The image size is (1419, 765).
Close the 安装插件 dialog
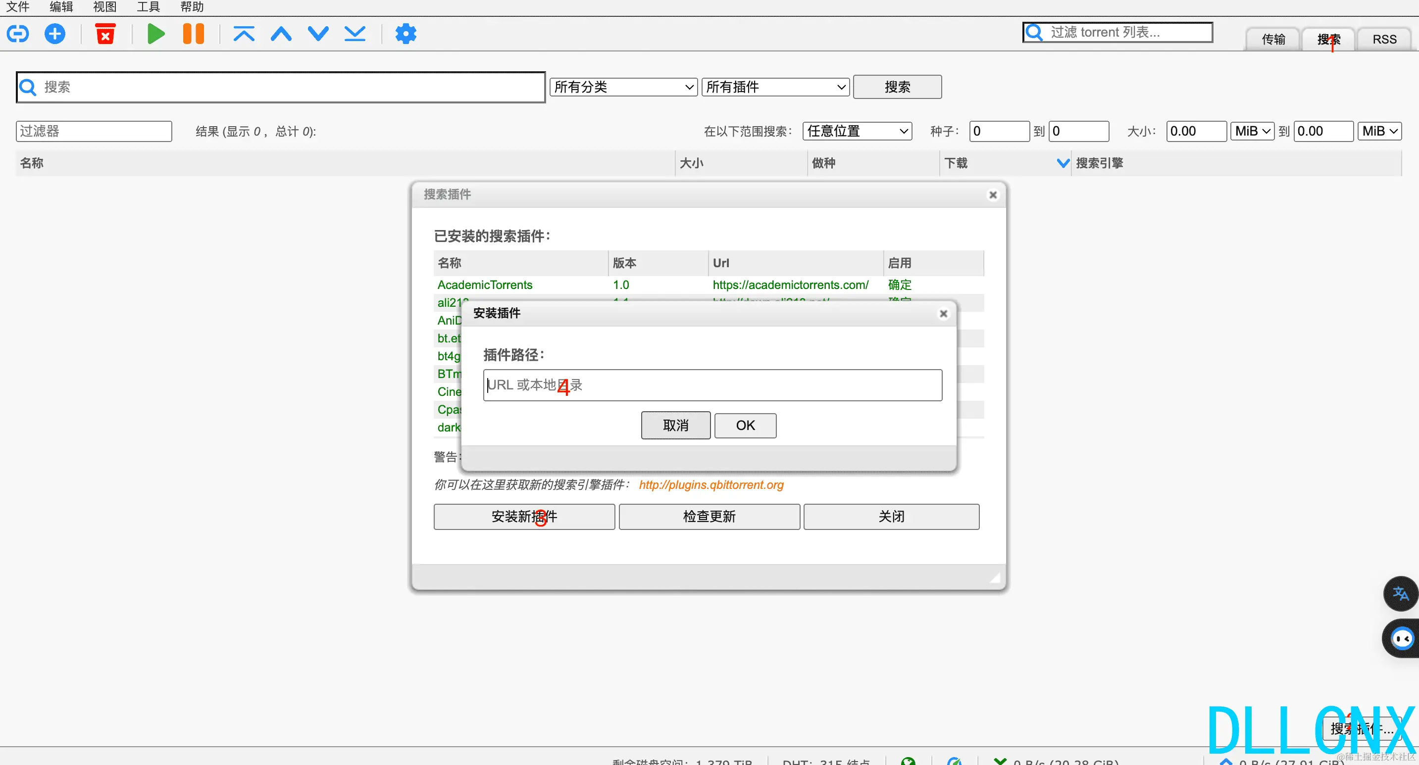point(943,314)
